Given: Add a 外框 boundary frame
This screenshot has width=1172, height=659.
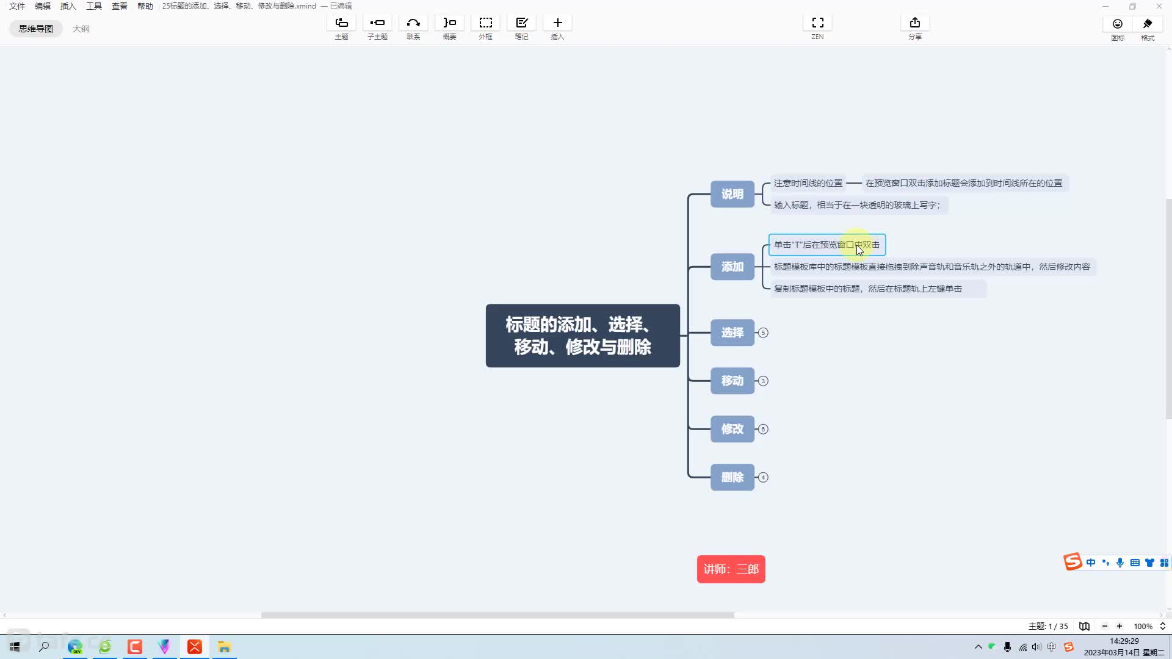Looking at the screenshot, I should point(485,23).
